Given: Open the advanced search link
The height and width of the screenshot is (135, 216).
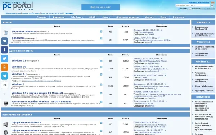Looking at the screenshot, I should (208, 9).
